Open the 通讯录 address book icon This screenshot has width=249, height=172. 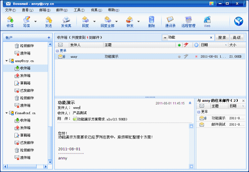[170, 22]
